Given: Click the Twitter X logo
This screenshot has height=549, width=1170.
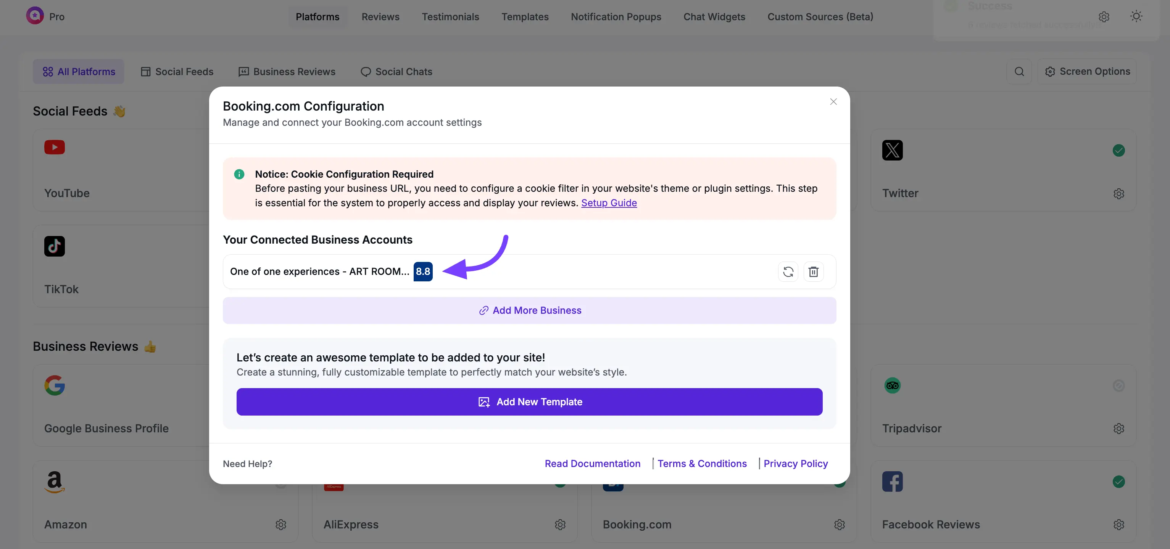Looking at the screenshot, I should [891, 150].
